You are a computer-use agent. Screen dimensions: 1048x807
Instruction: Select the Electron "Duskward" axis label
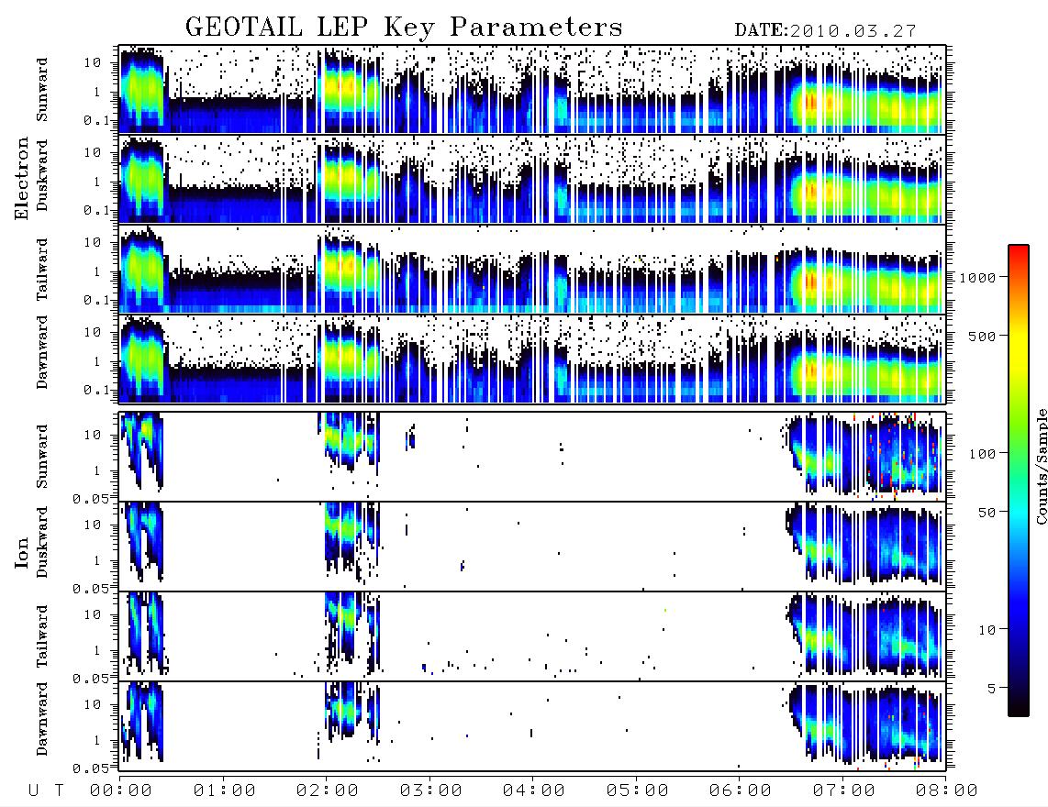coord(42,175)
